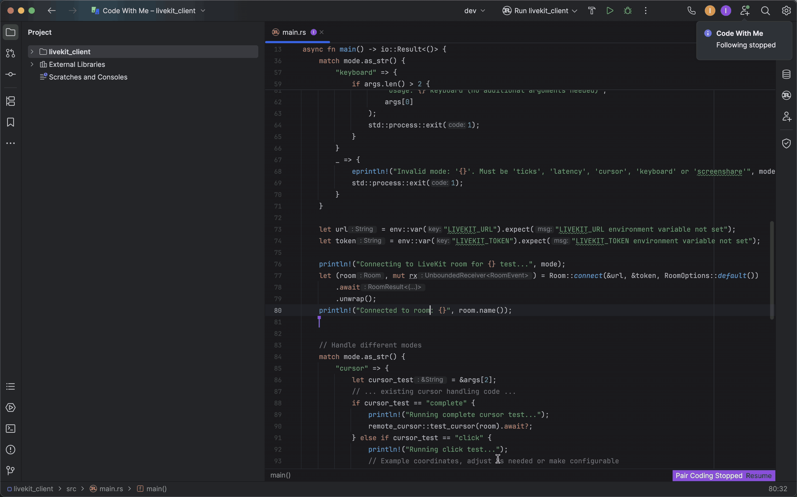This screenshot has width=797, height=497.
Task: Open the Problems tool window
Action: (x=11, y=450)
